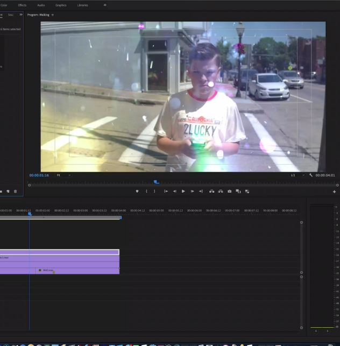Click the Mark Out bracket icon
This screenshot has width=340, height=346.
click(154, 191)
